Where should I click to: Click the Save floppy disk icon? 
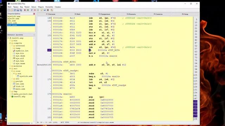[18, 10]
